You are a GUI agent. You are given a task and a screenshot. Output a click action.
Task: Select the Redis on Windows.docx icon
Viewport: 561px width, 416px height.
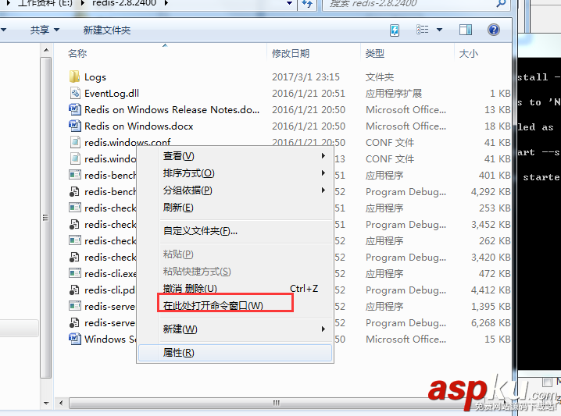74,126
